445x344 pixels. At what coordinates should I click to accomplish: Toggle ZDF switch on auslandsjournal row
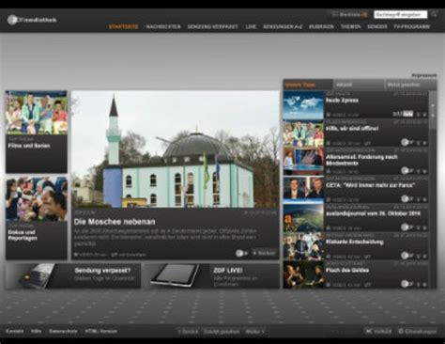pyautogui.click(x=407, y=227)
